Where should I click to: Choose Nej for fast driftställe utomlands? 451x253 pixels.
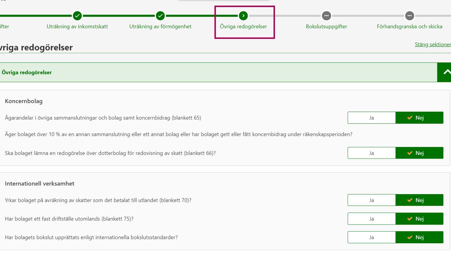419,219
